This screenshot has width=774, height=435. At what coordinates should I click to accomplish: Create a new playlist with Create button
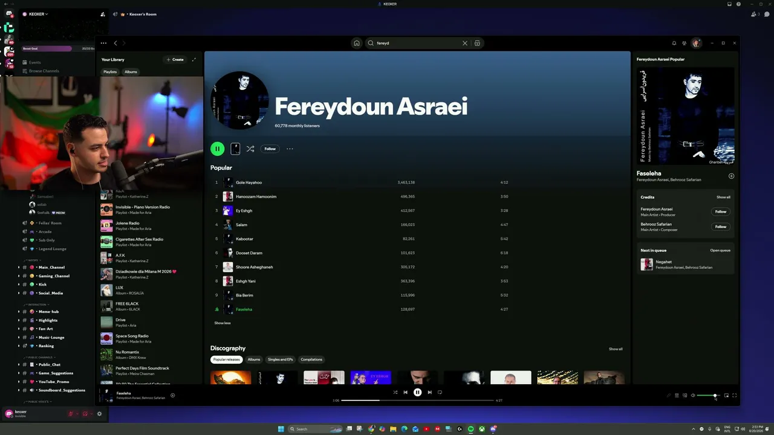pos(175,59)
